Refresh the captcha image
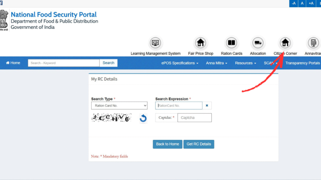321x180 pixels. click(143, 118)
